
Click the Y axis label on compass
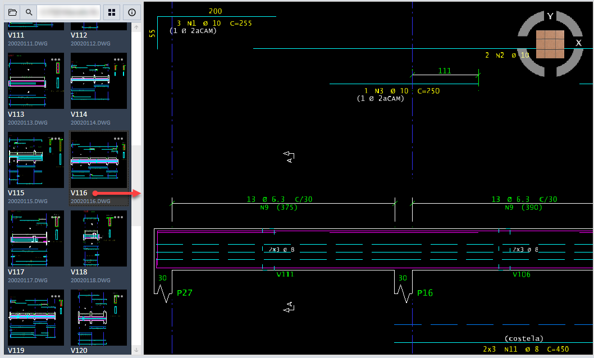tap(550, 16)
